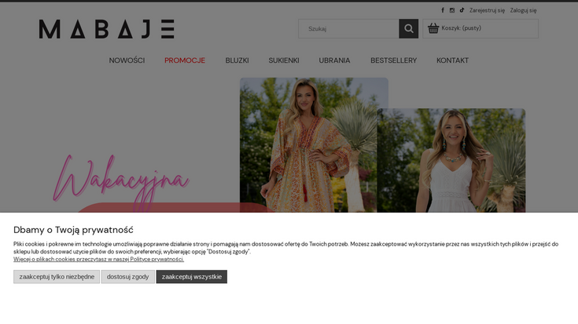
Task: Open the Koszyk (pusty) cart
Action: [x=462, y=28]
